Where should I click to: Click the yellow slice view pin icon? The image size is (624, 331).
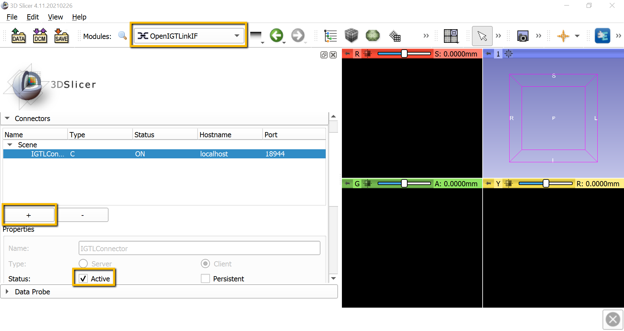(x=488, y=183)
